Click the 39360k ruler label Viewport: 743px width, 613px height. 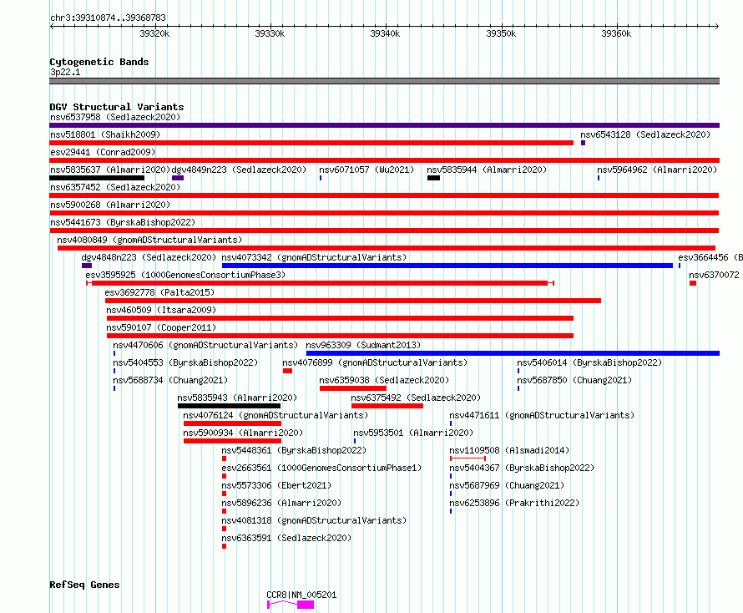click(616, 33)
